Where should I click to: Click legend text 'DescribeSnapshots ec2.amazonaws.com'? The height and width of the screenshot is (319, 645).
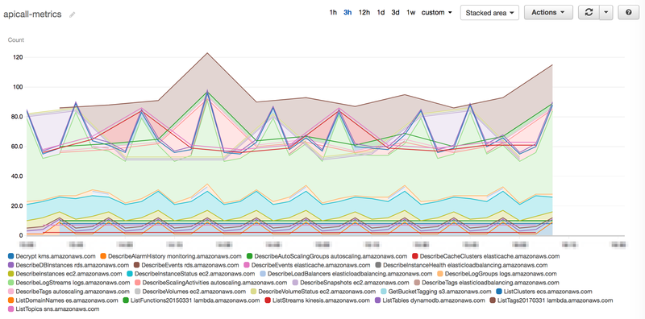[x=355, y=283]
